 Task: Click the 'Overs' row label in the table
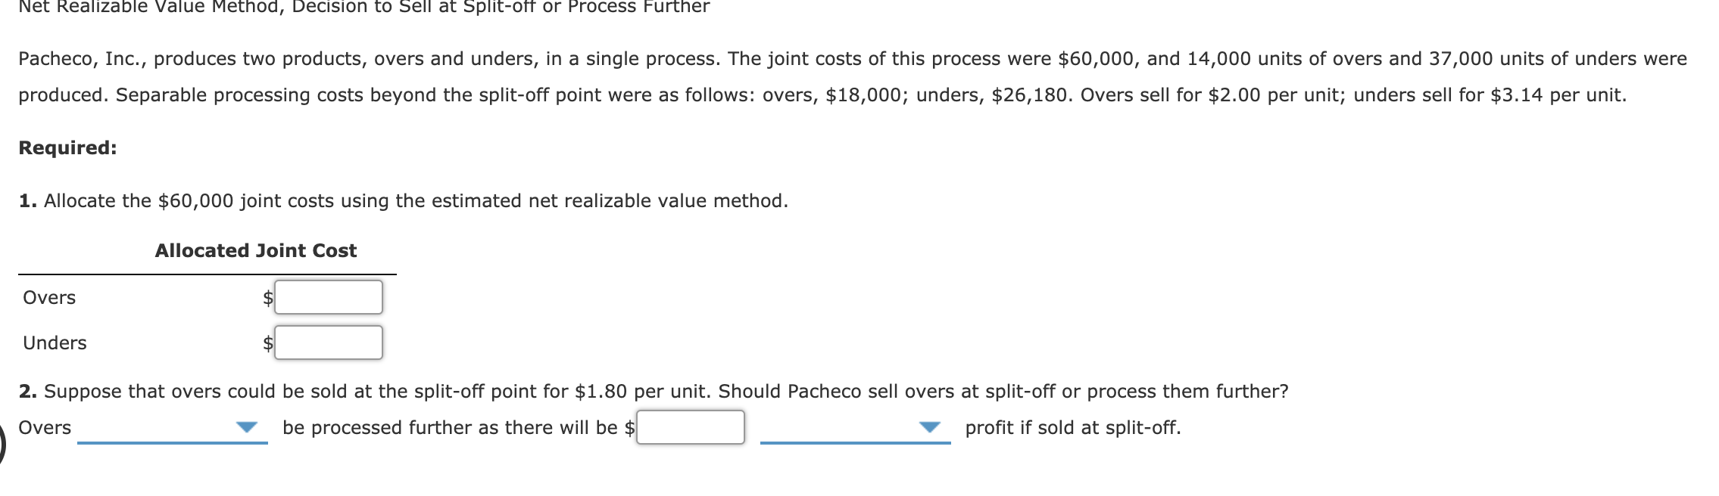(48, 297)
